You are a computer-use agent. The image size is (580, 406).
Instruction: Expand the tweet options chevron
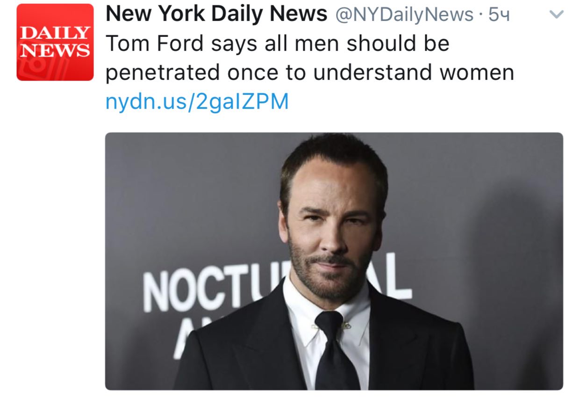coord(556,14)
